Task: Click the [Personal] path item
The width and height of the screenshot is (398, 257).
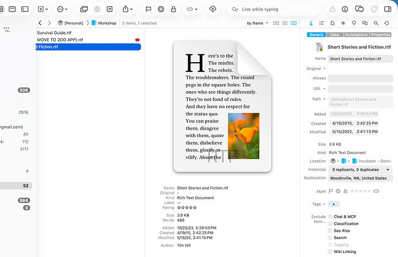Action: [x=70, y=23]
